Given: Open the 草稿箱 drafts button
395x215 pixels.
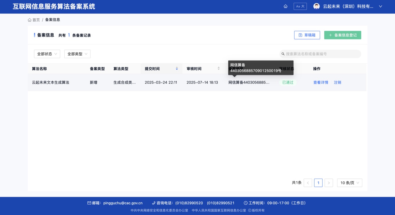Looking at the screenshot, I should [307, 35].
